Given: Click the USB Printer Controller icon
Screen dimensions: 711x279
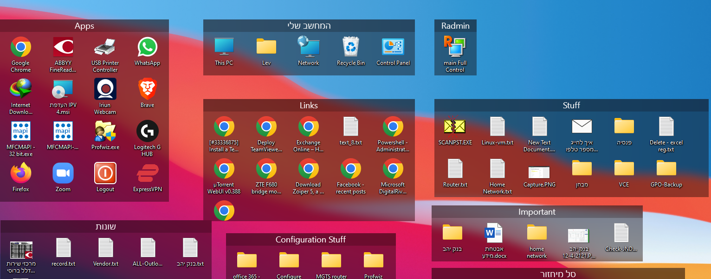Looking at the screenshot, I should [x=105, y=47].
